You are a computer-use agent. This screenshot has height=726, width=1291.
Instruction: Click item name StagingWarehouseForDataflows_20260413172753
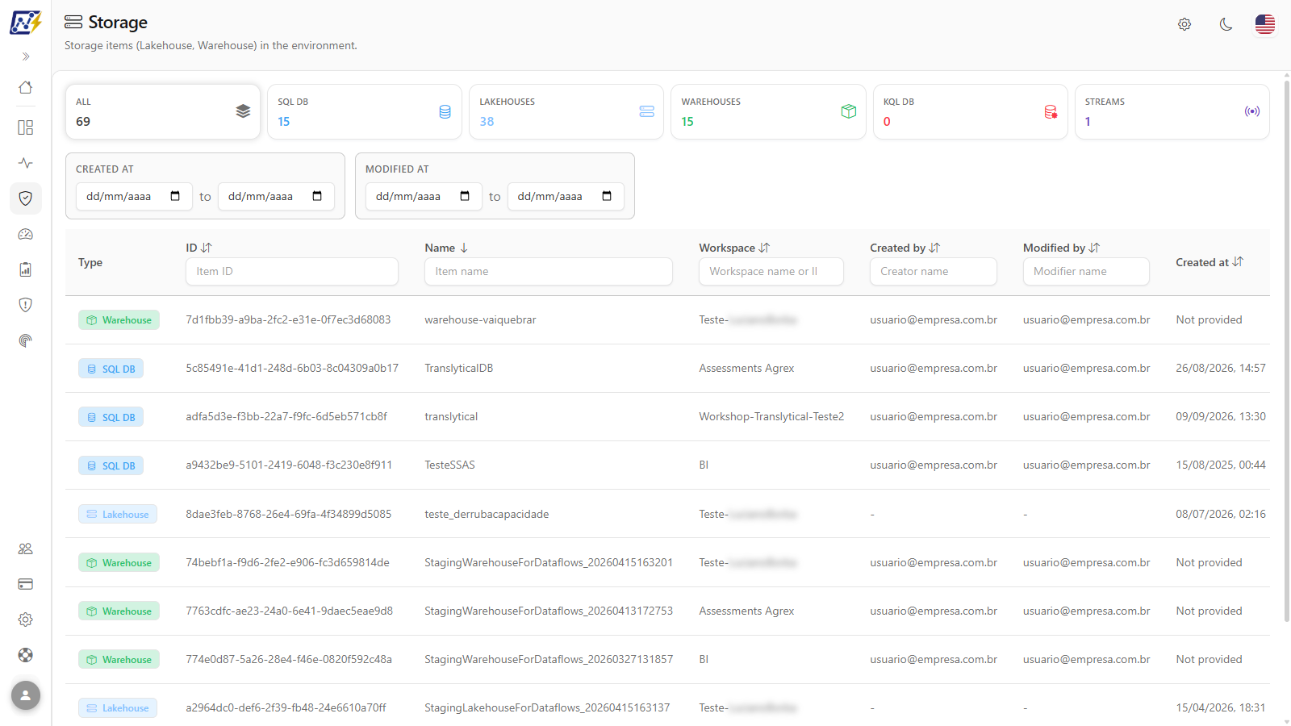tap(549, 611)
